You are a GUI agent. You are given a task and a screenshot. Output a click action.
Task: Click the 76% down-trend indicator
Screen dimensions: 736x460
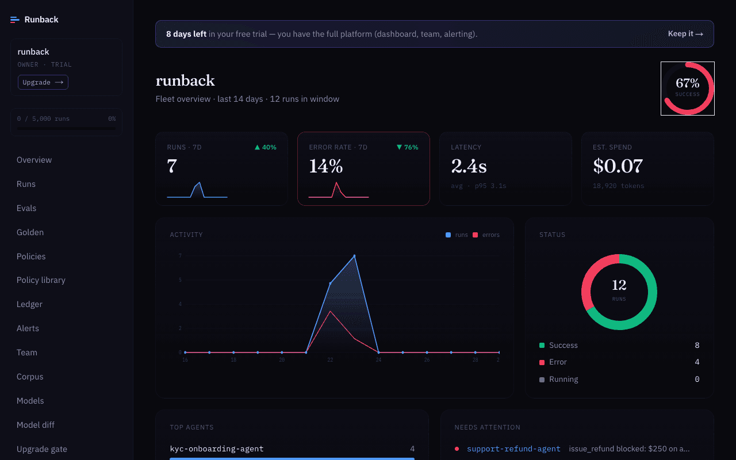coord(408,147)
